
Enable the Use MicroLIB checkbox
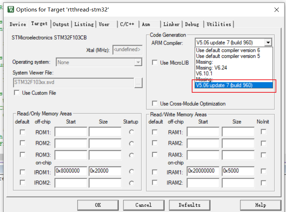tap(155, 63)
